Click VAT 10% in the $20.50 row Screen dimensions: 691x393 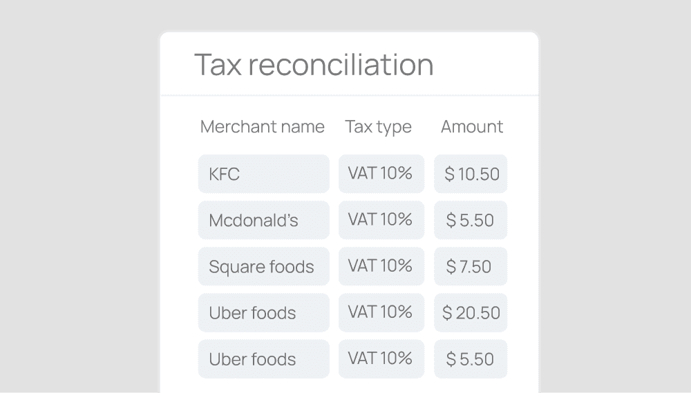381,312
